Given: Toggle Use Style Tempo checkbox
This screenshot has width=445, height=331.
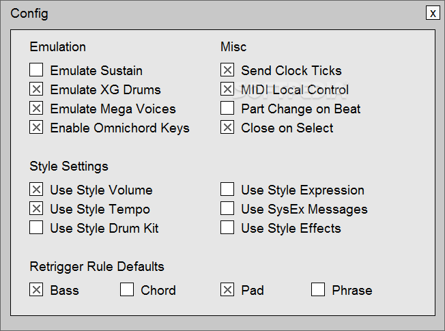Looking at the screenshot, I should coord(36,208).
